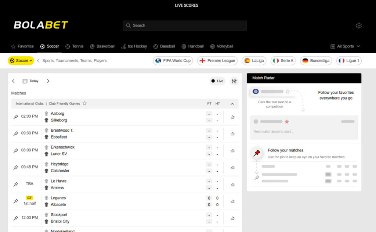The width and height of the screenshot is (376, 232).
Task: Click the Search input field
Action: coord(185,25)
